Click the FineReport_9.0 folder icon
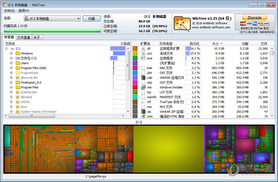Image resolution: width=278 pixels, height=182 pixels. [x=18, y=82]
